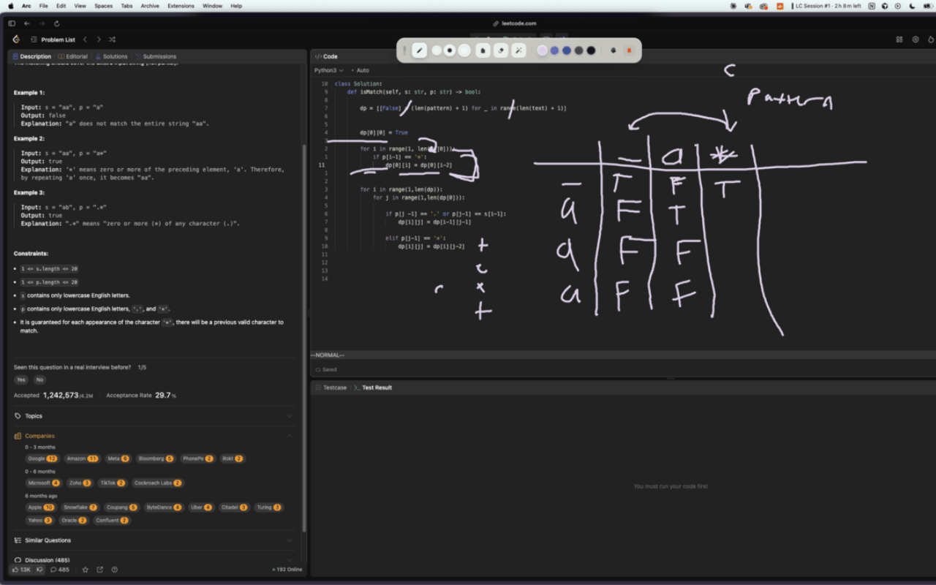The height and width of the screenshot is (585, 936).
Task: Expand the Discussion (485) section
Action: (x=154, y=560)
